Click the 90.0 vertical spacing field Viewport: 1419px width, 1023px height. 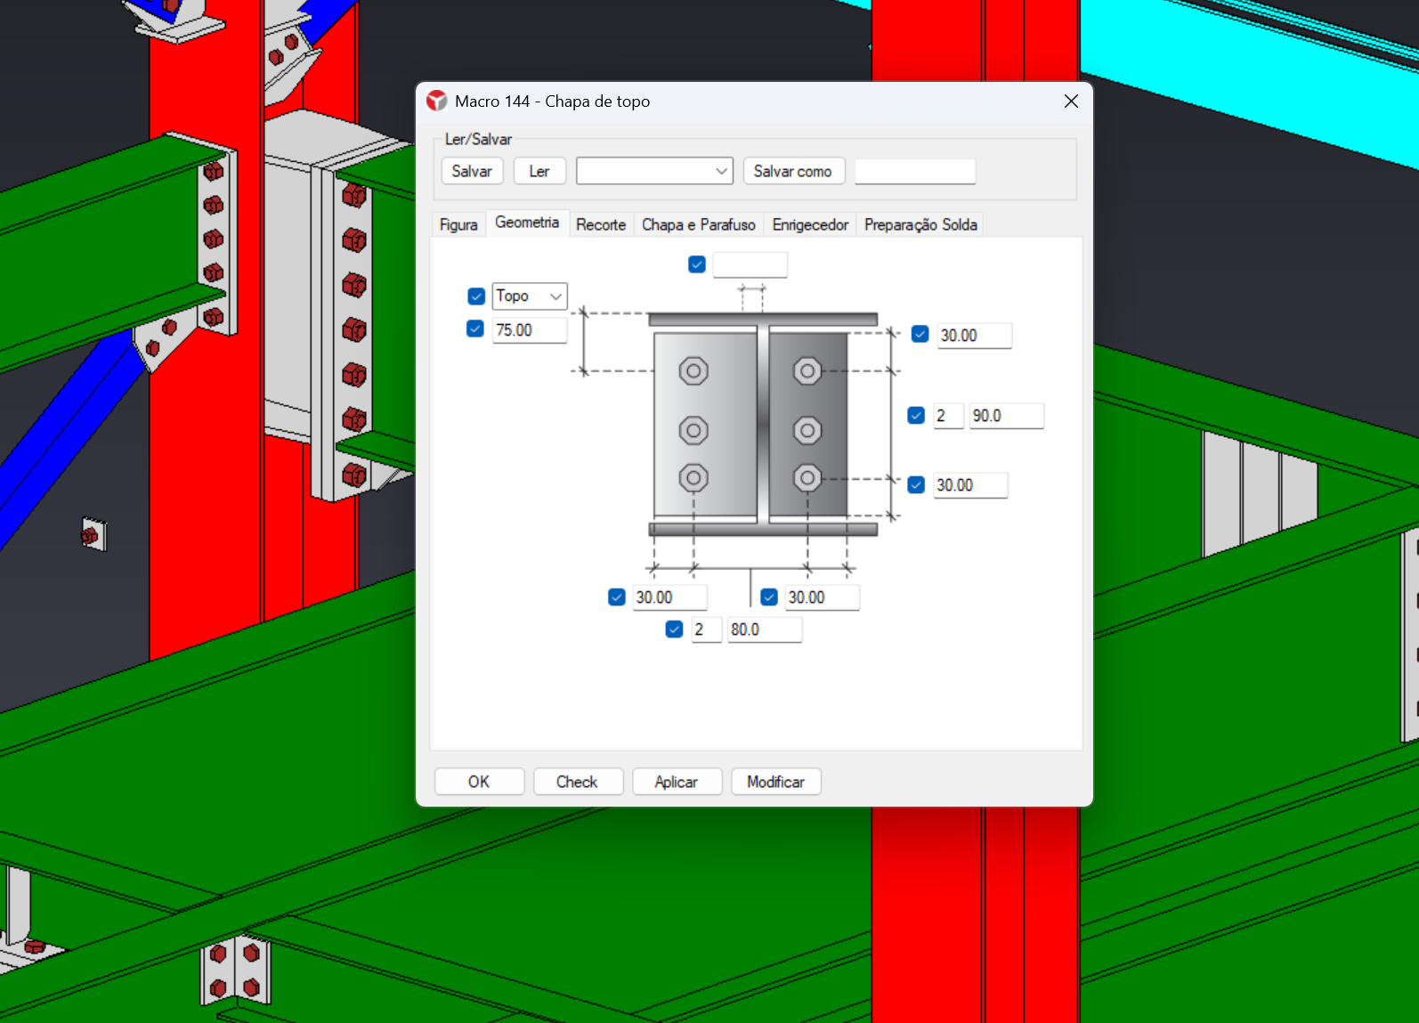[1007, 416]
